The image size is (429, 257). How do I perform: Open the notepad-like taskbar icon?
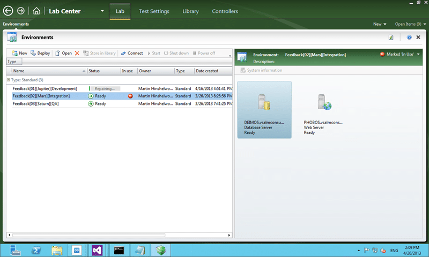pos(140,250)
